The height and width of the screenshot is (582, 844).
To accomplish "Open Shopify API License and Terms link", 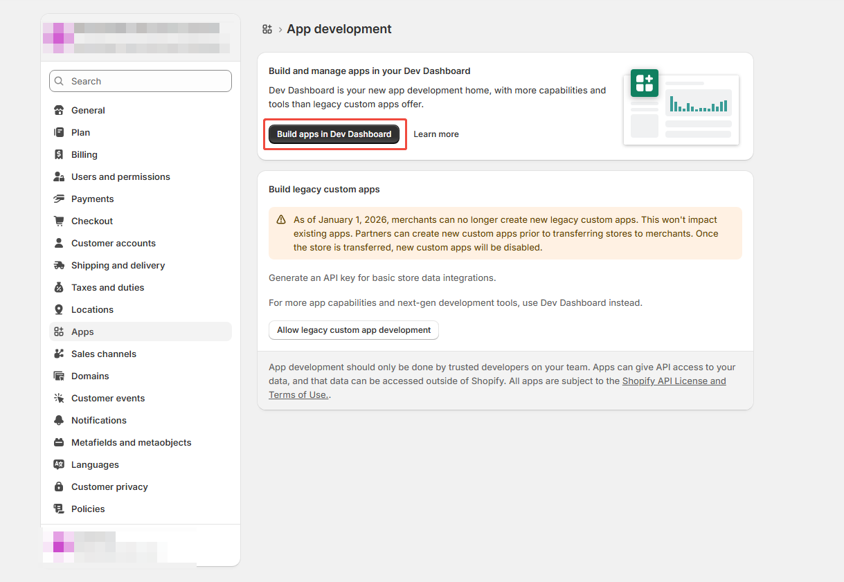I will [674, 381].
